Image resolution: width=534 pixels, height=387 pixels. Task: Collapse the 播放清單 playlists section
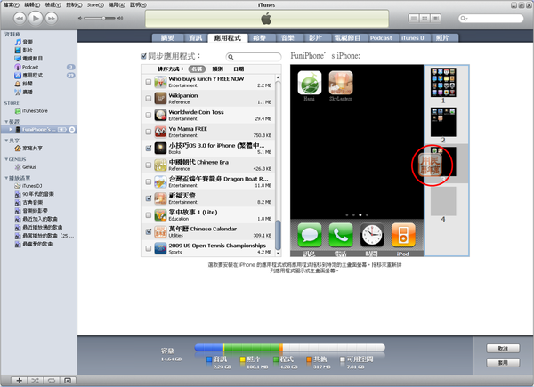[6, 178]
